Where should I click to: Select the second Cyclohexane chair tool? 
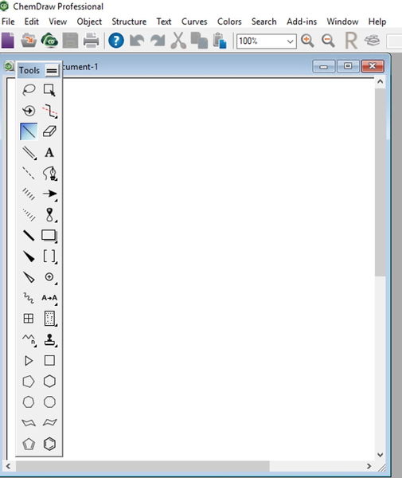click(x=49, y=423)
